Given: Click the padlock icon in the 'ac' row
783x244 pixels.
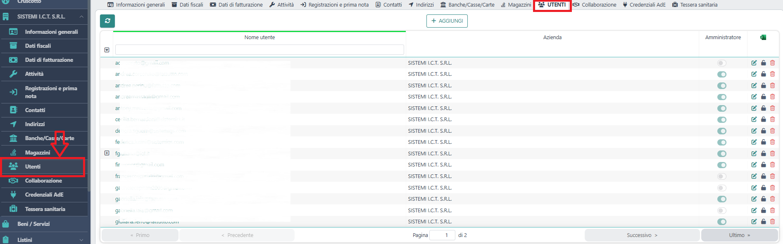Looking at the screenshot, I should [764, 63].
